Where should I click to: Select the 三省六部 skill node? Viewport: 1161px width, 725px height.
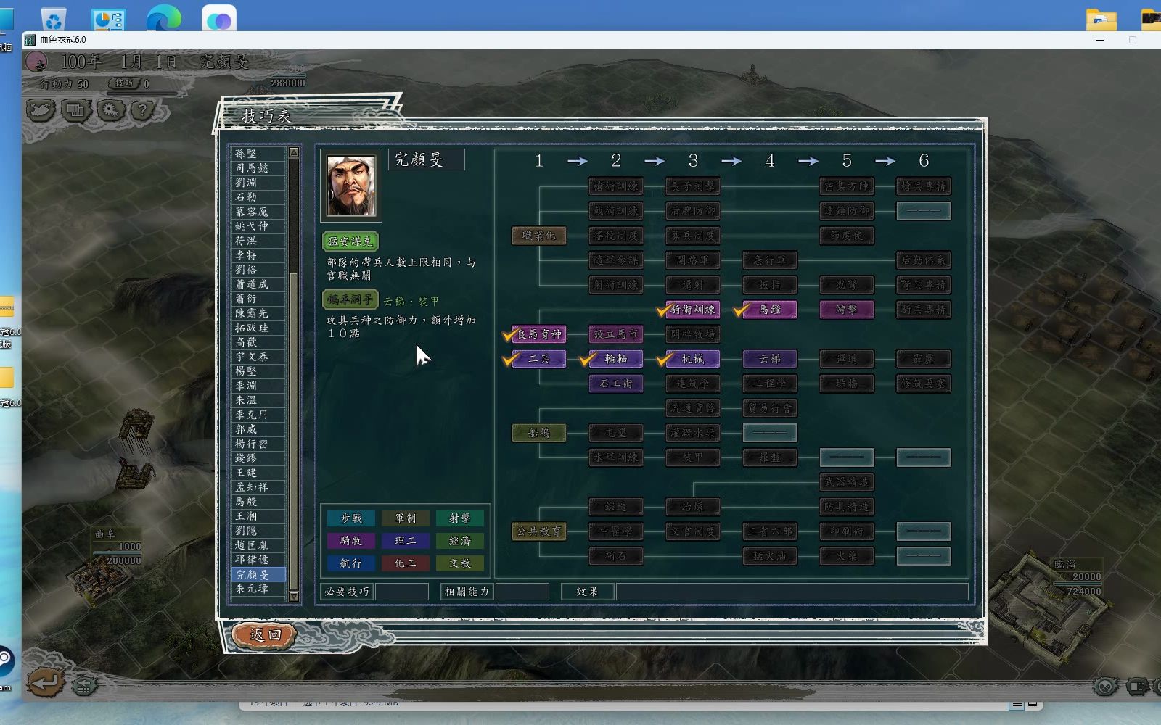point(769,531)
